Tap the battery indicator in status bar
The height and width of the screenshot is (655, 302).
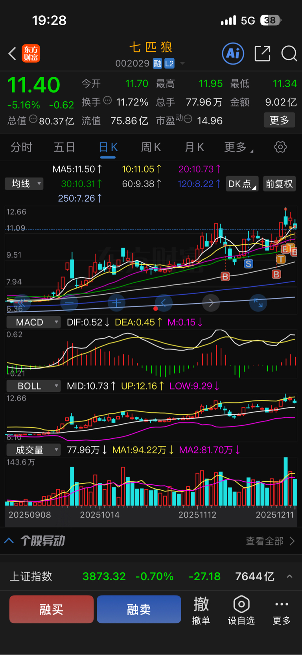272,20
